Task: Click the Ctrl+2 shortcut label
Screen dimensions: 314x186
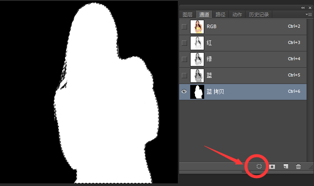Action: pos(294,26)
